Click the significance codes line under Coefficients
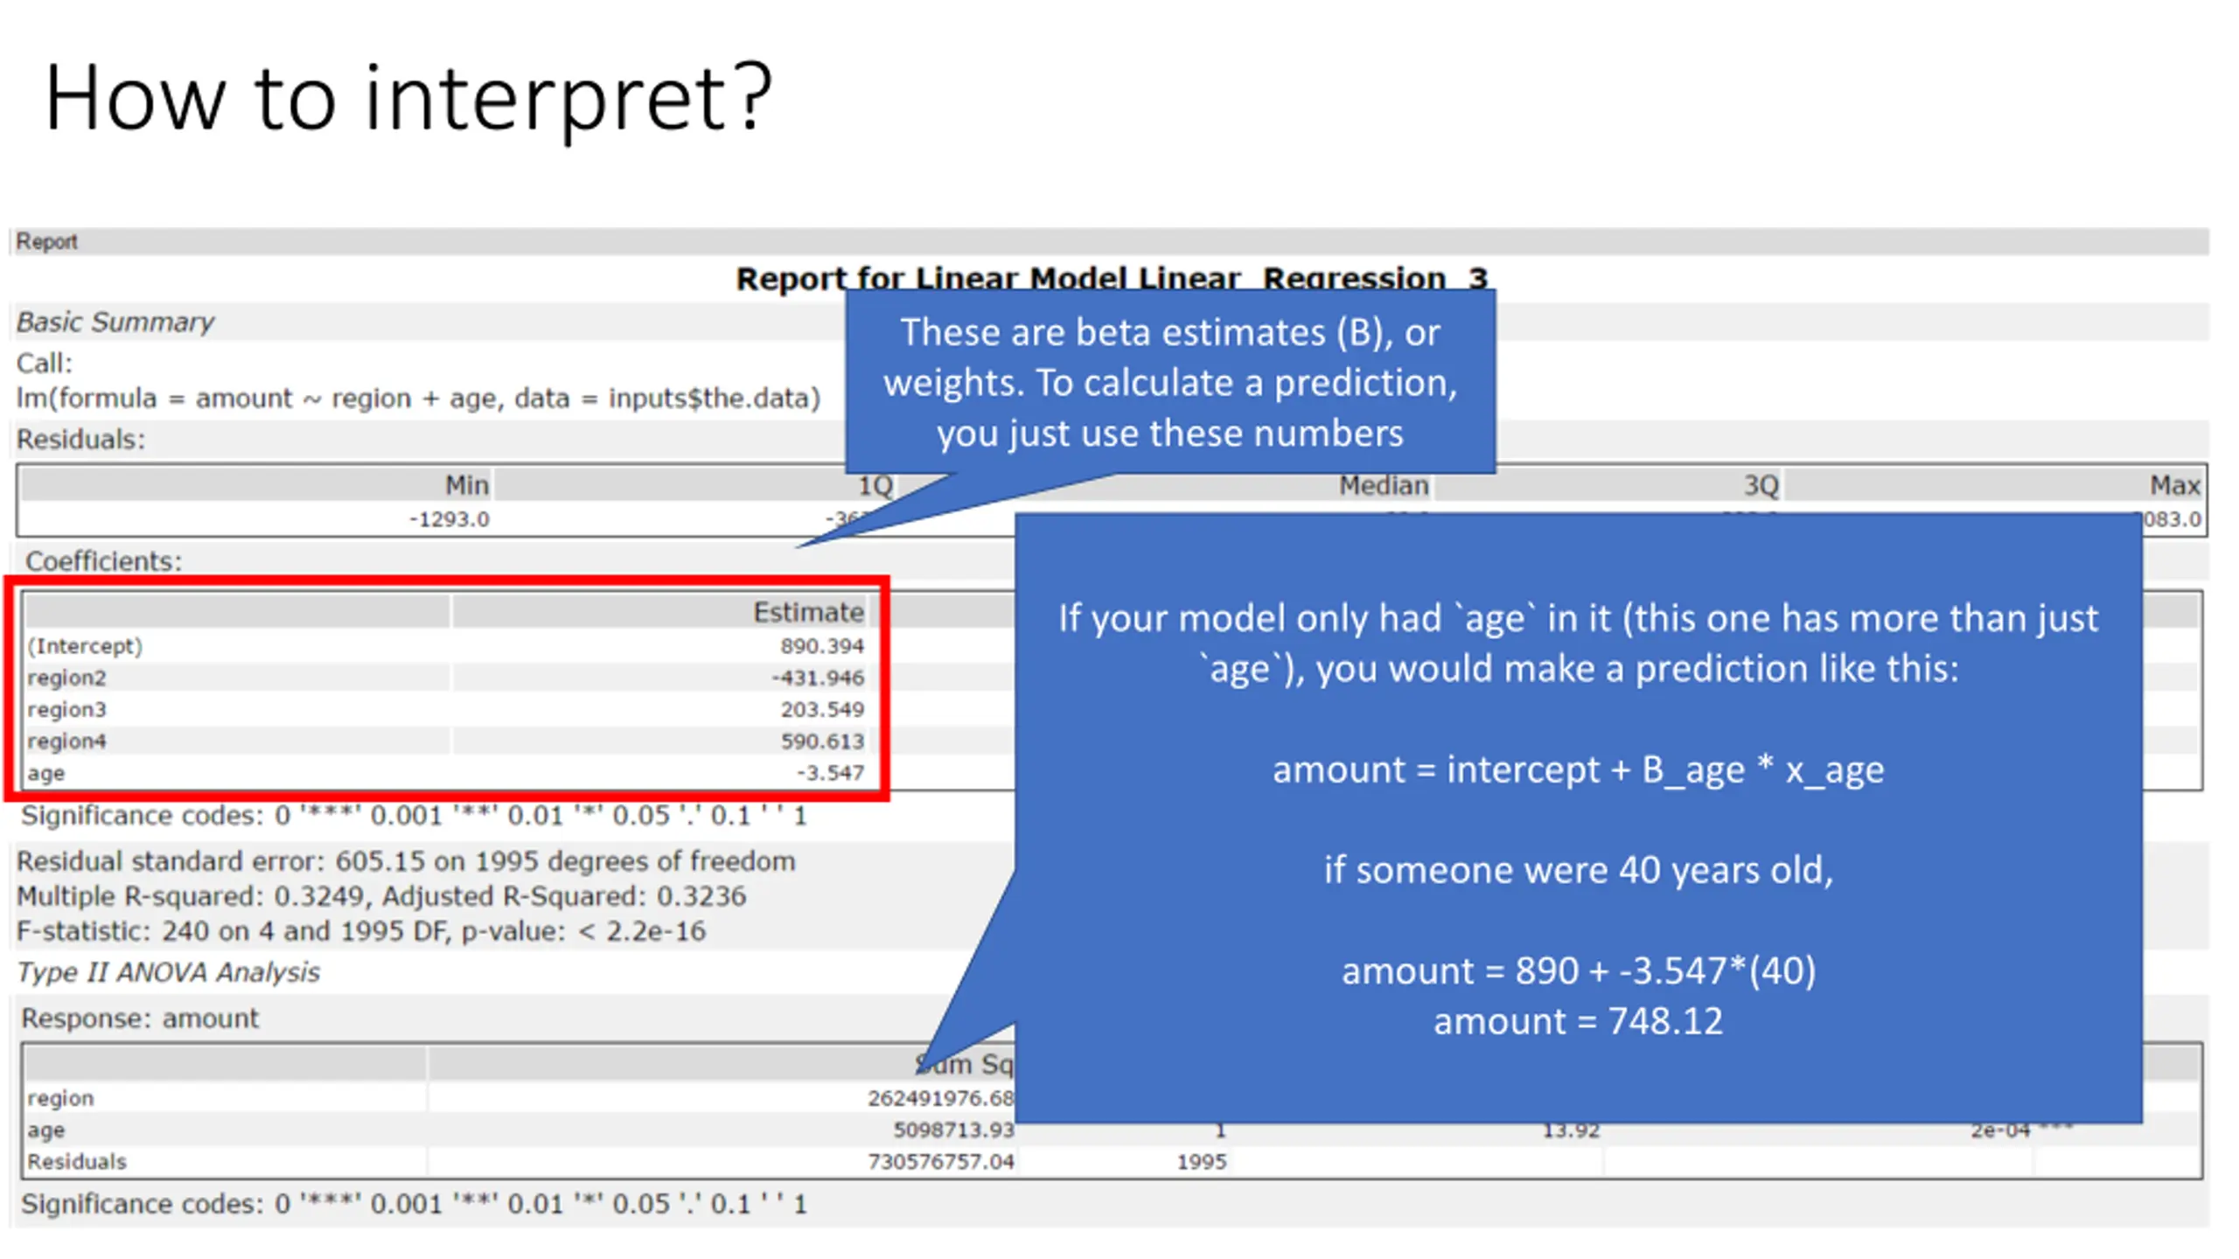 click(x=413, y=817)
